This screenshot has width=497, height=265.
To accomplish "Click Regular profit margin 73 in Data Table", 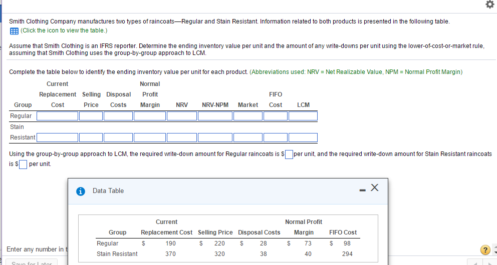I will [308, 243].
